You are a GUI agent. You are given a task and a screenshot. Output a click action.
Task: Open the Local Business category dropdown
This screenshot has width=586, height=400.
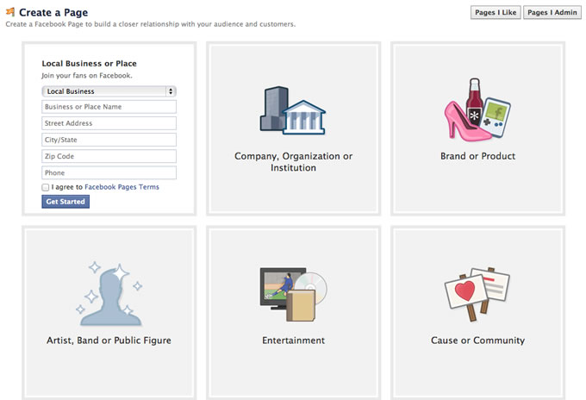109,91
